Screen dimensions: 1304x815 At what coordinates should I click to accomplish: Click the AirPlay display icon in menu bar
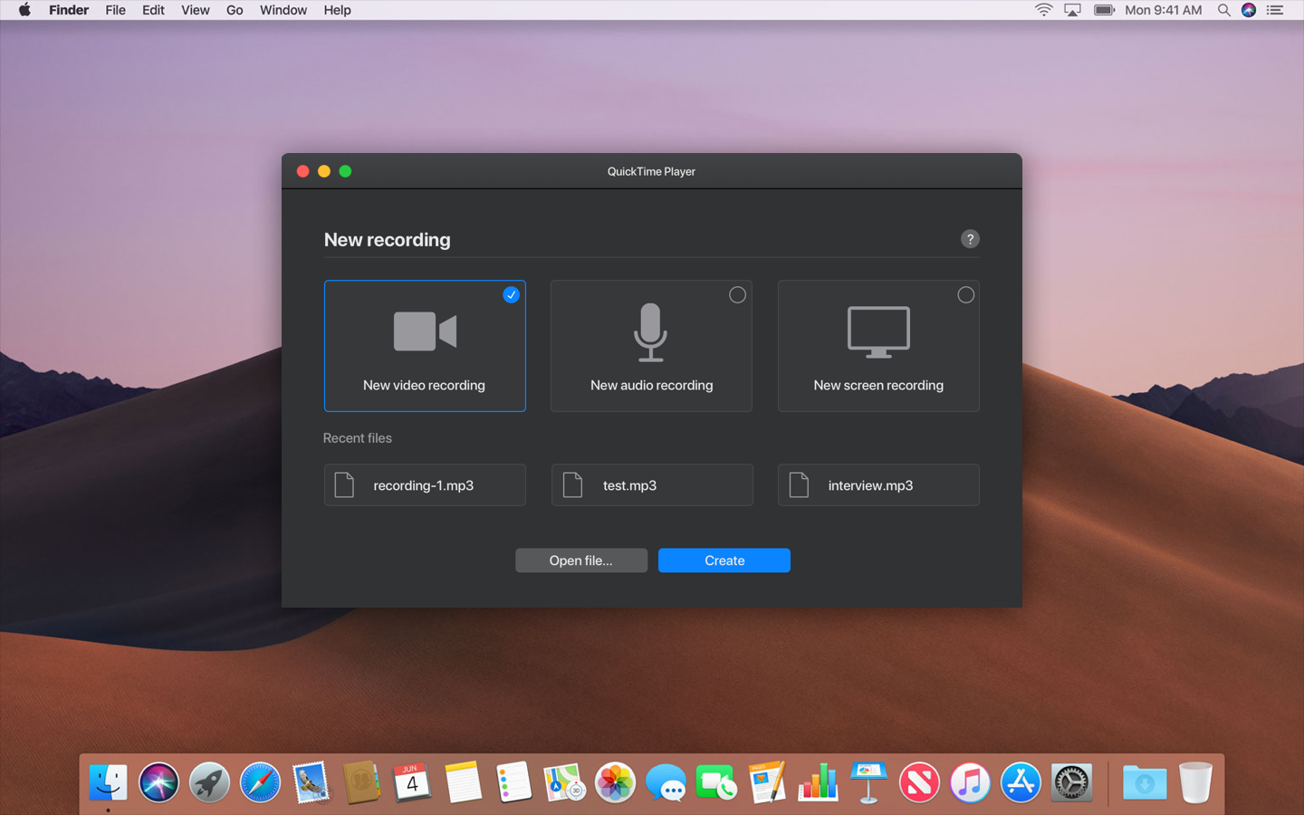[x=1073, y=10]
